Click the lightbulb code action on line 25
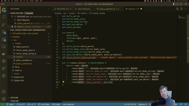Image resolution: width=189 pixels, height=106 pixels. [63, 82]
